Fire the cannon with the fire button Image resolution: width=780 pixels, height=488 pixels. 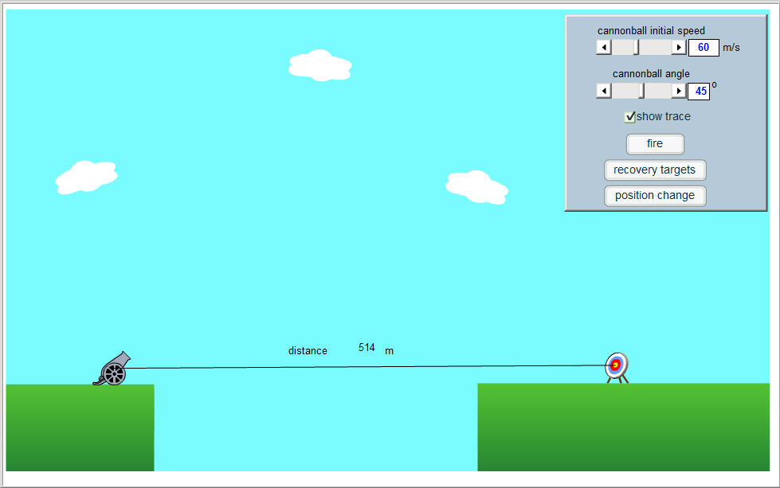pos(654,144)
